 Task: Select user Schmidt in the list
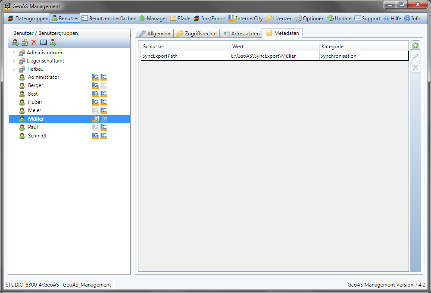tap(37, 136)
